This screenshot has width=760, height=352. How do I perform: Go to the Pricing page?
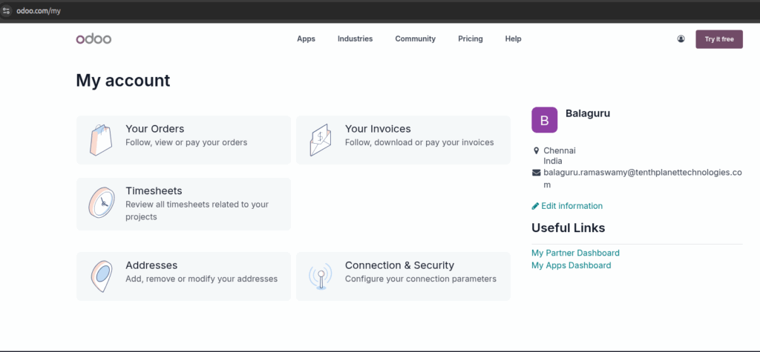pyautogui.click(x=471, y=39)
